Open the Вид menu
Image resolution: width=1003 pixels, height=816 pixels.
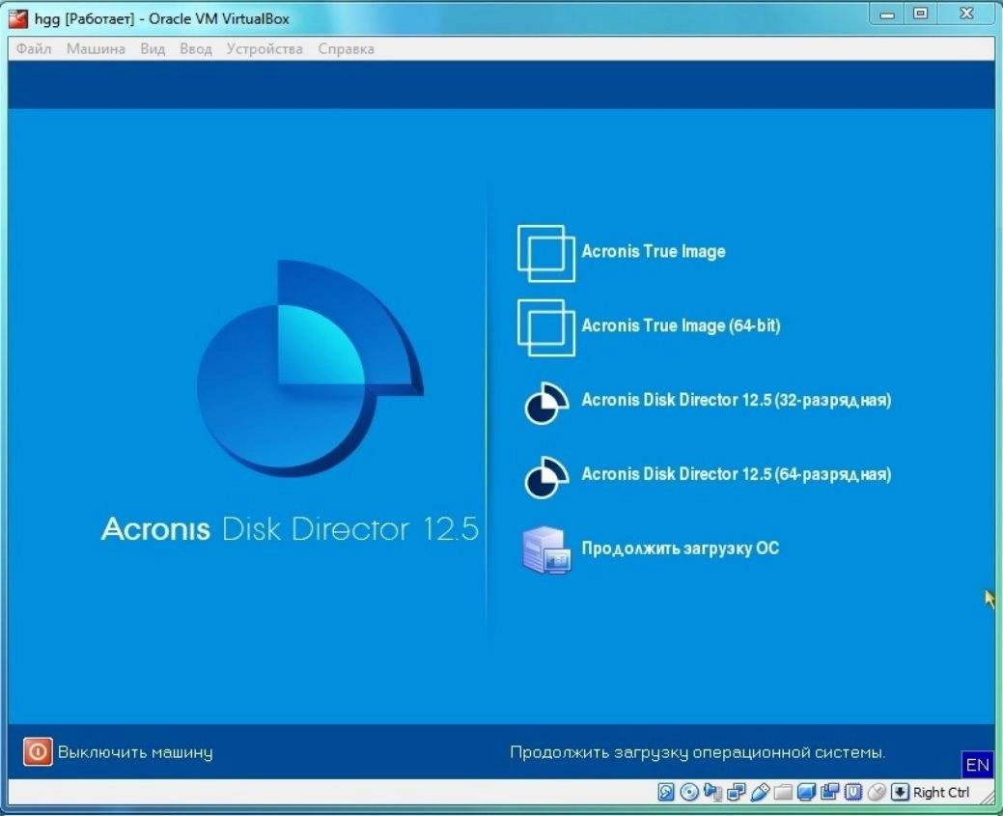click(153, 48)
